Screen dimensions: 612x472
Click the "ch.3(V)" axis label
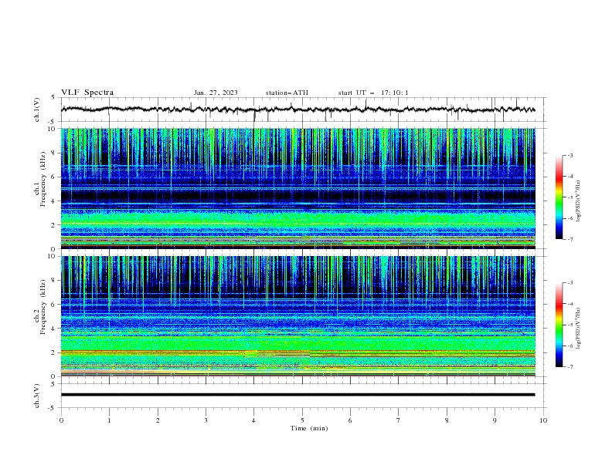pyautogui.click(x=37, y=396)
